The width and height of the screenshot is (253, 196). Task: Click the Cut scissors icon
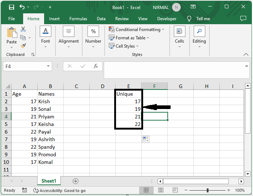click(x=23, y=29)
